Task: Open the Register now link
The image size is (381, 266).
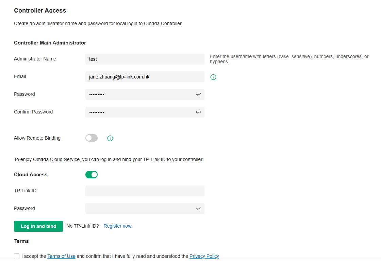Action: 118,226
